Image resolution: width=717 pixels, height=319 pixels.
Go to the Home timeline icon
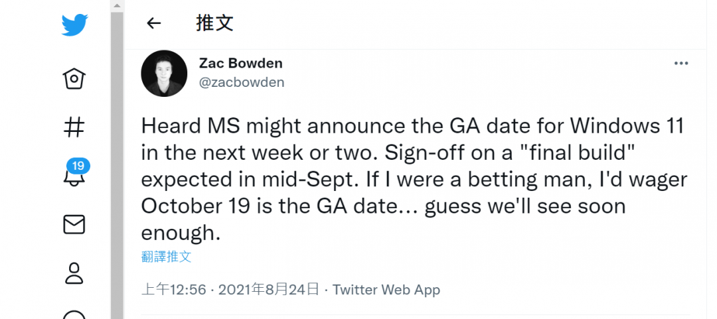pyautogui.click(x=74, y=79)
